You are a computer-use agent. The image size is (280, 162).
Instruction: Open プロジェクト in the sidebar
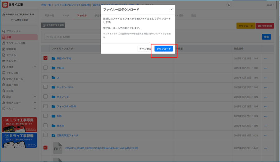tap(13, 31)
